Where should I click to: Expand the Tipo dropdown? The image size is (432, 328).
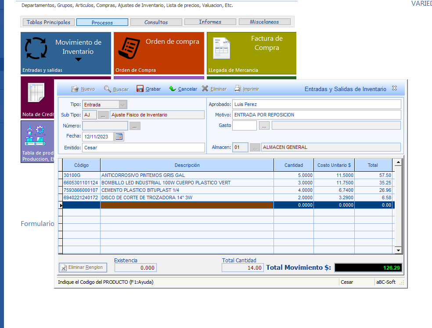(122, 105)
